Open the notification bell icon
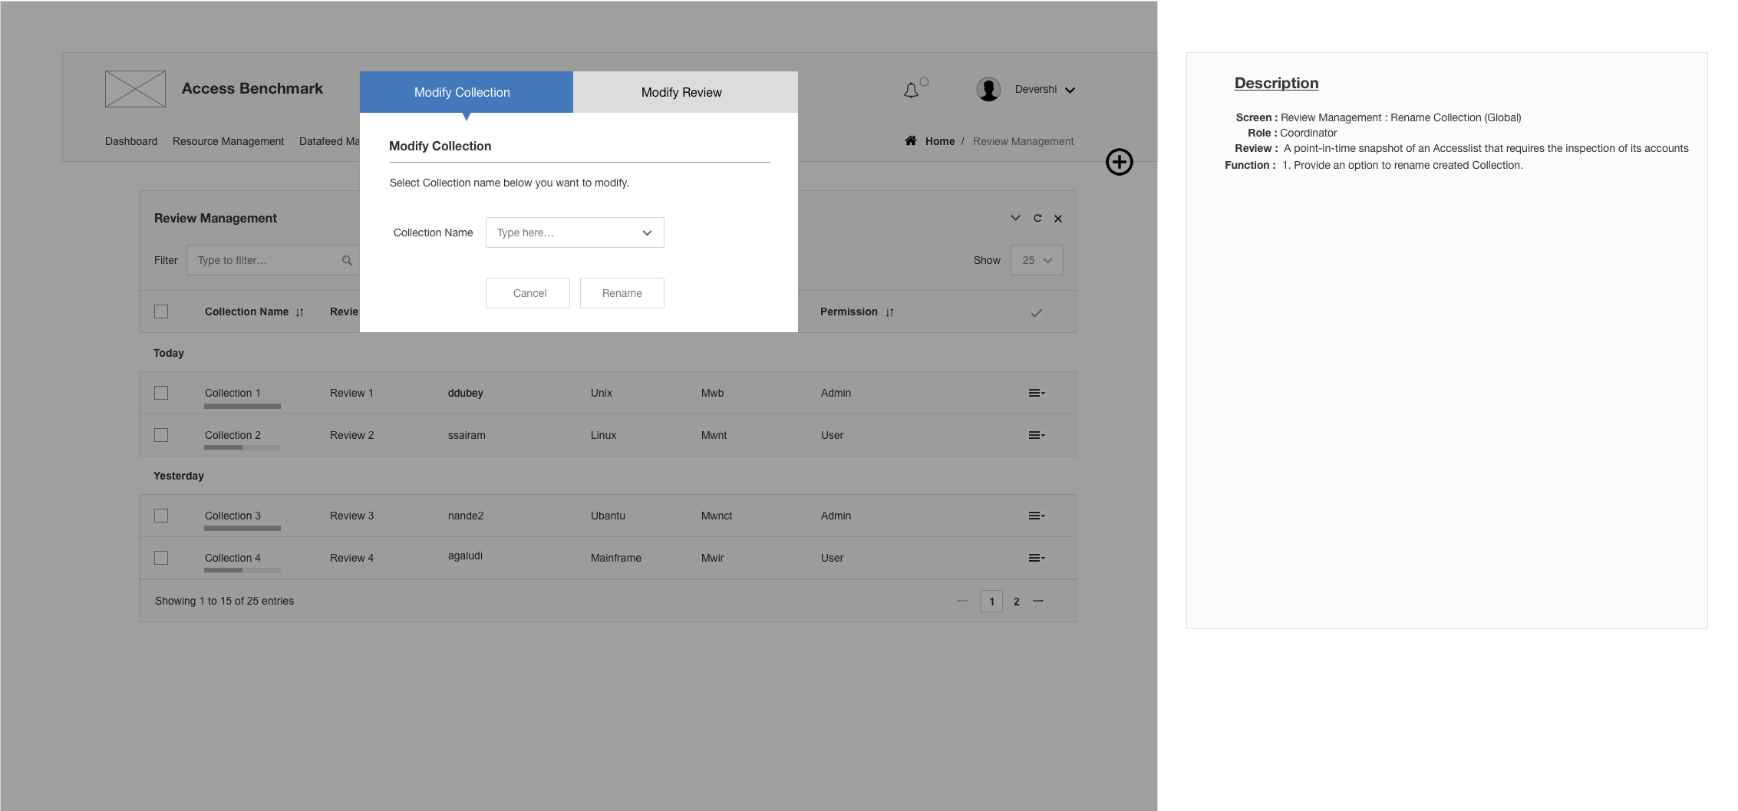Viewport: 1738px width, 811px height. [x=911, y=91]
